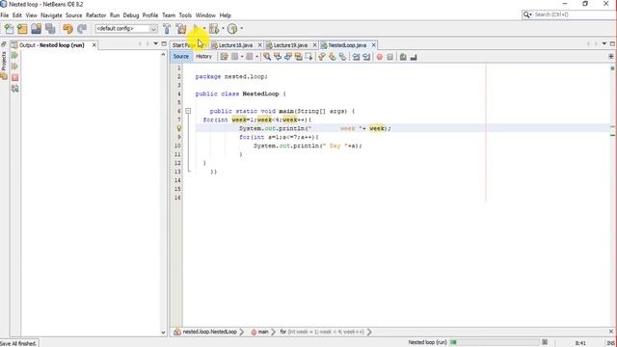Image resolution: width=617 pixels, height=347 pixels.
Task: Open the Profile Project dropdown arrow
Action: [241, 29]
